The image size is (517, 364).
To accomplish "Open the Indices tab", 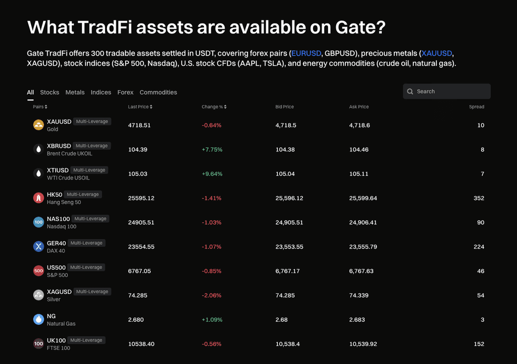I will tap(101, 92).
